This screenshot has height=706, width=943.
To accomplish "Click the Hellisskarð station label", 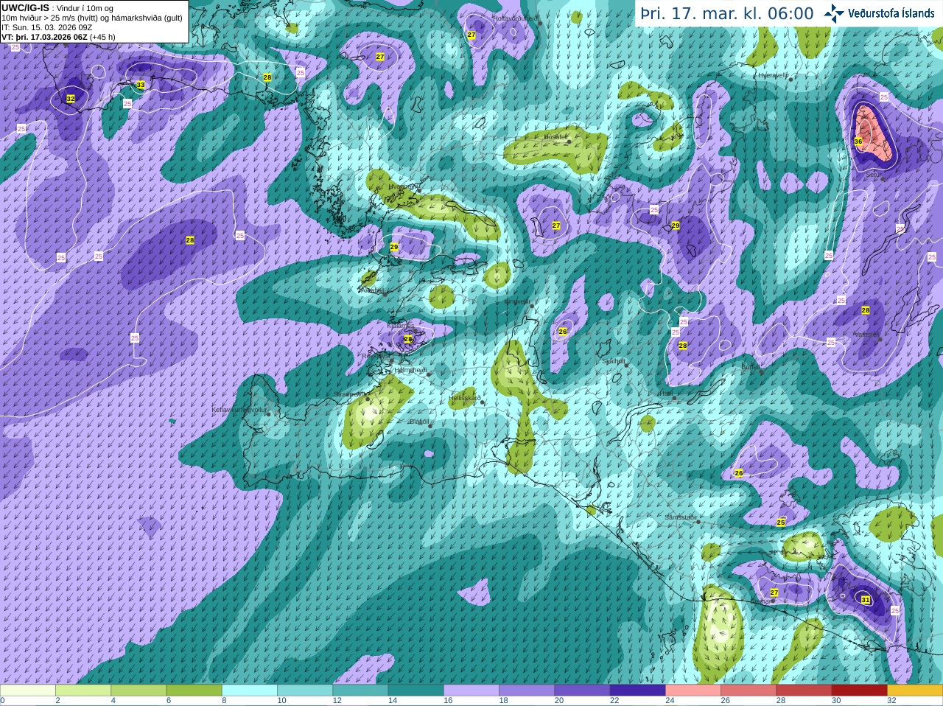I will pos(465,398).
